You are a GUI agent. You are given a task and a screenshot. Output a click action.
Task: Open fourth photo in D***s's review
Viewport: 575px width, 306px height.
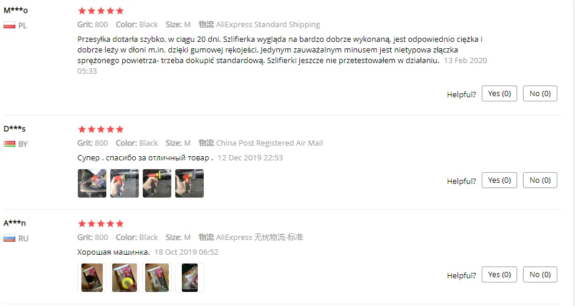pyautogui.click(x=190, y=183)
